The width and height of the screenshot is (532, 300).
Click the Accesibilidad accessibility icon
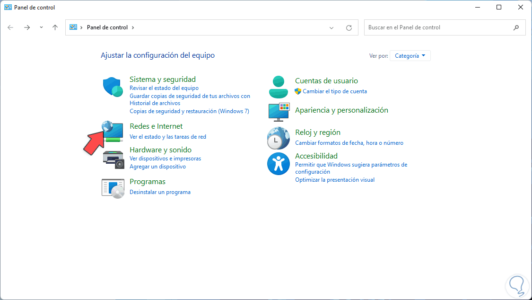pyautogui.click(x=278, y=163)
